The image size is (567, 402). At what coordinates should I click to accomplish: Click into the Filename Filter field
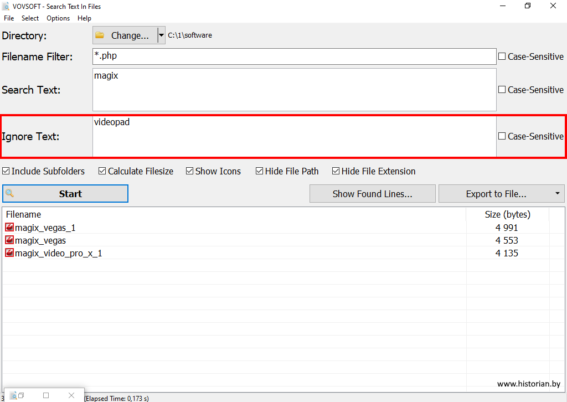(294, 56)
